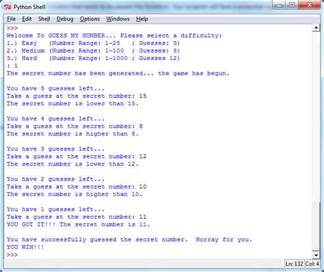Click the scrollbar down arrow
The height and width of the screenshot is (272, 324).
pyautogui.click(x=316, y=255)
